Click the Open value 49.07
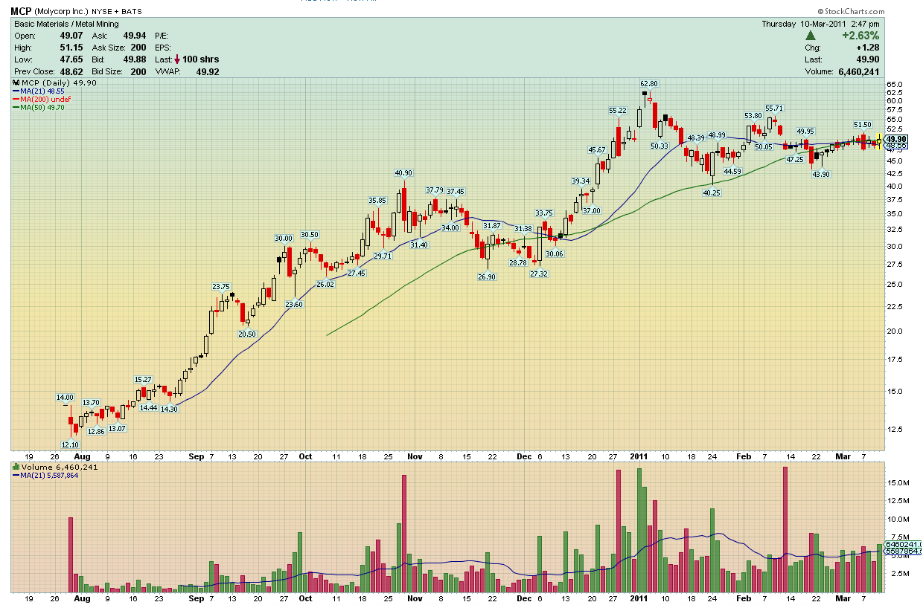Screen dimensions: 923x605 pos(71,36)
